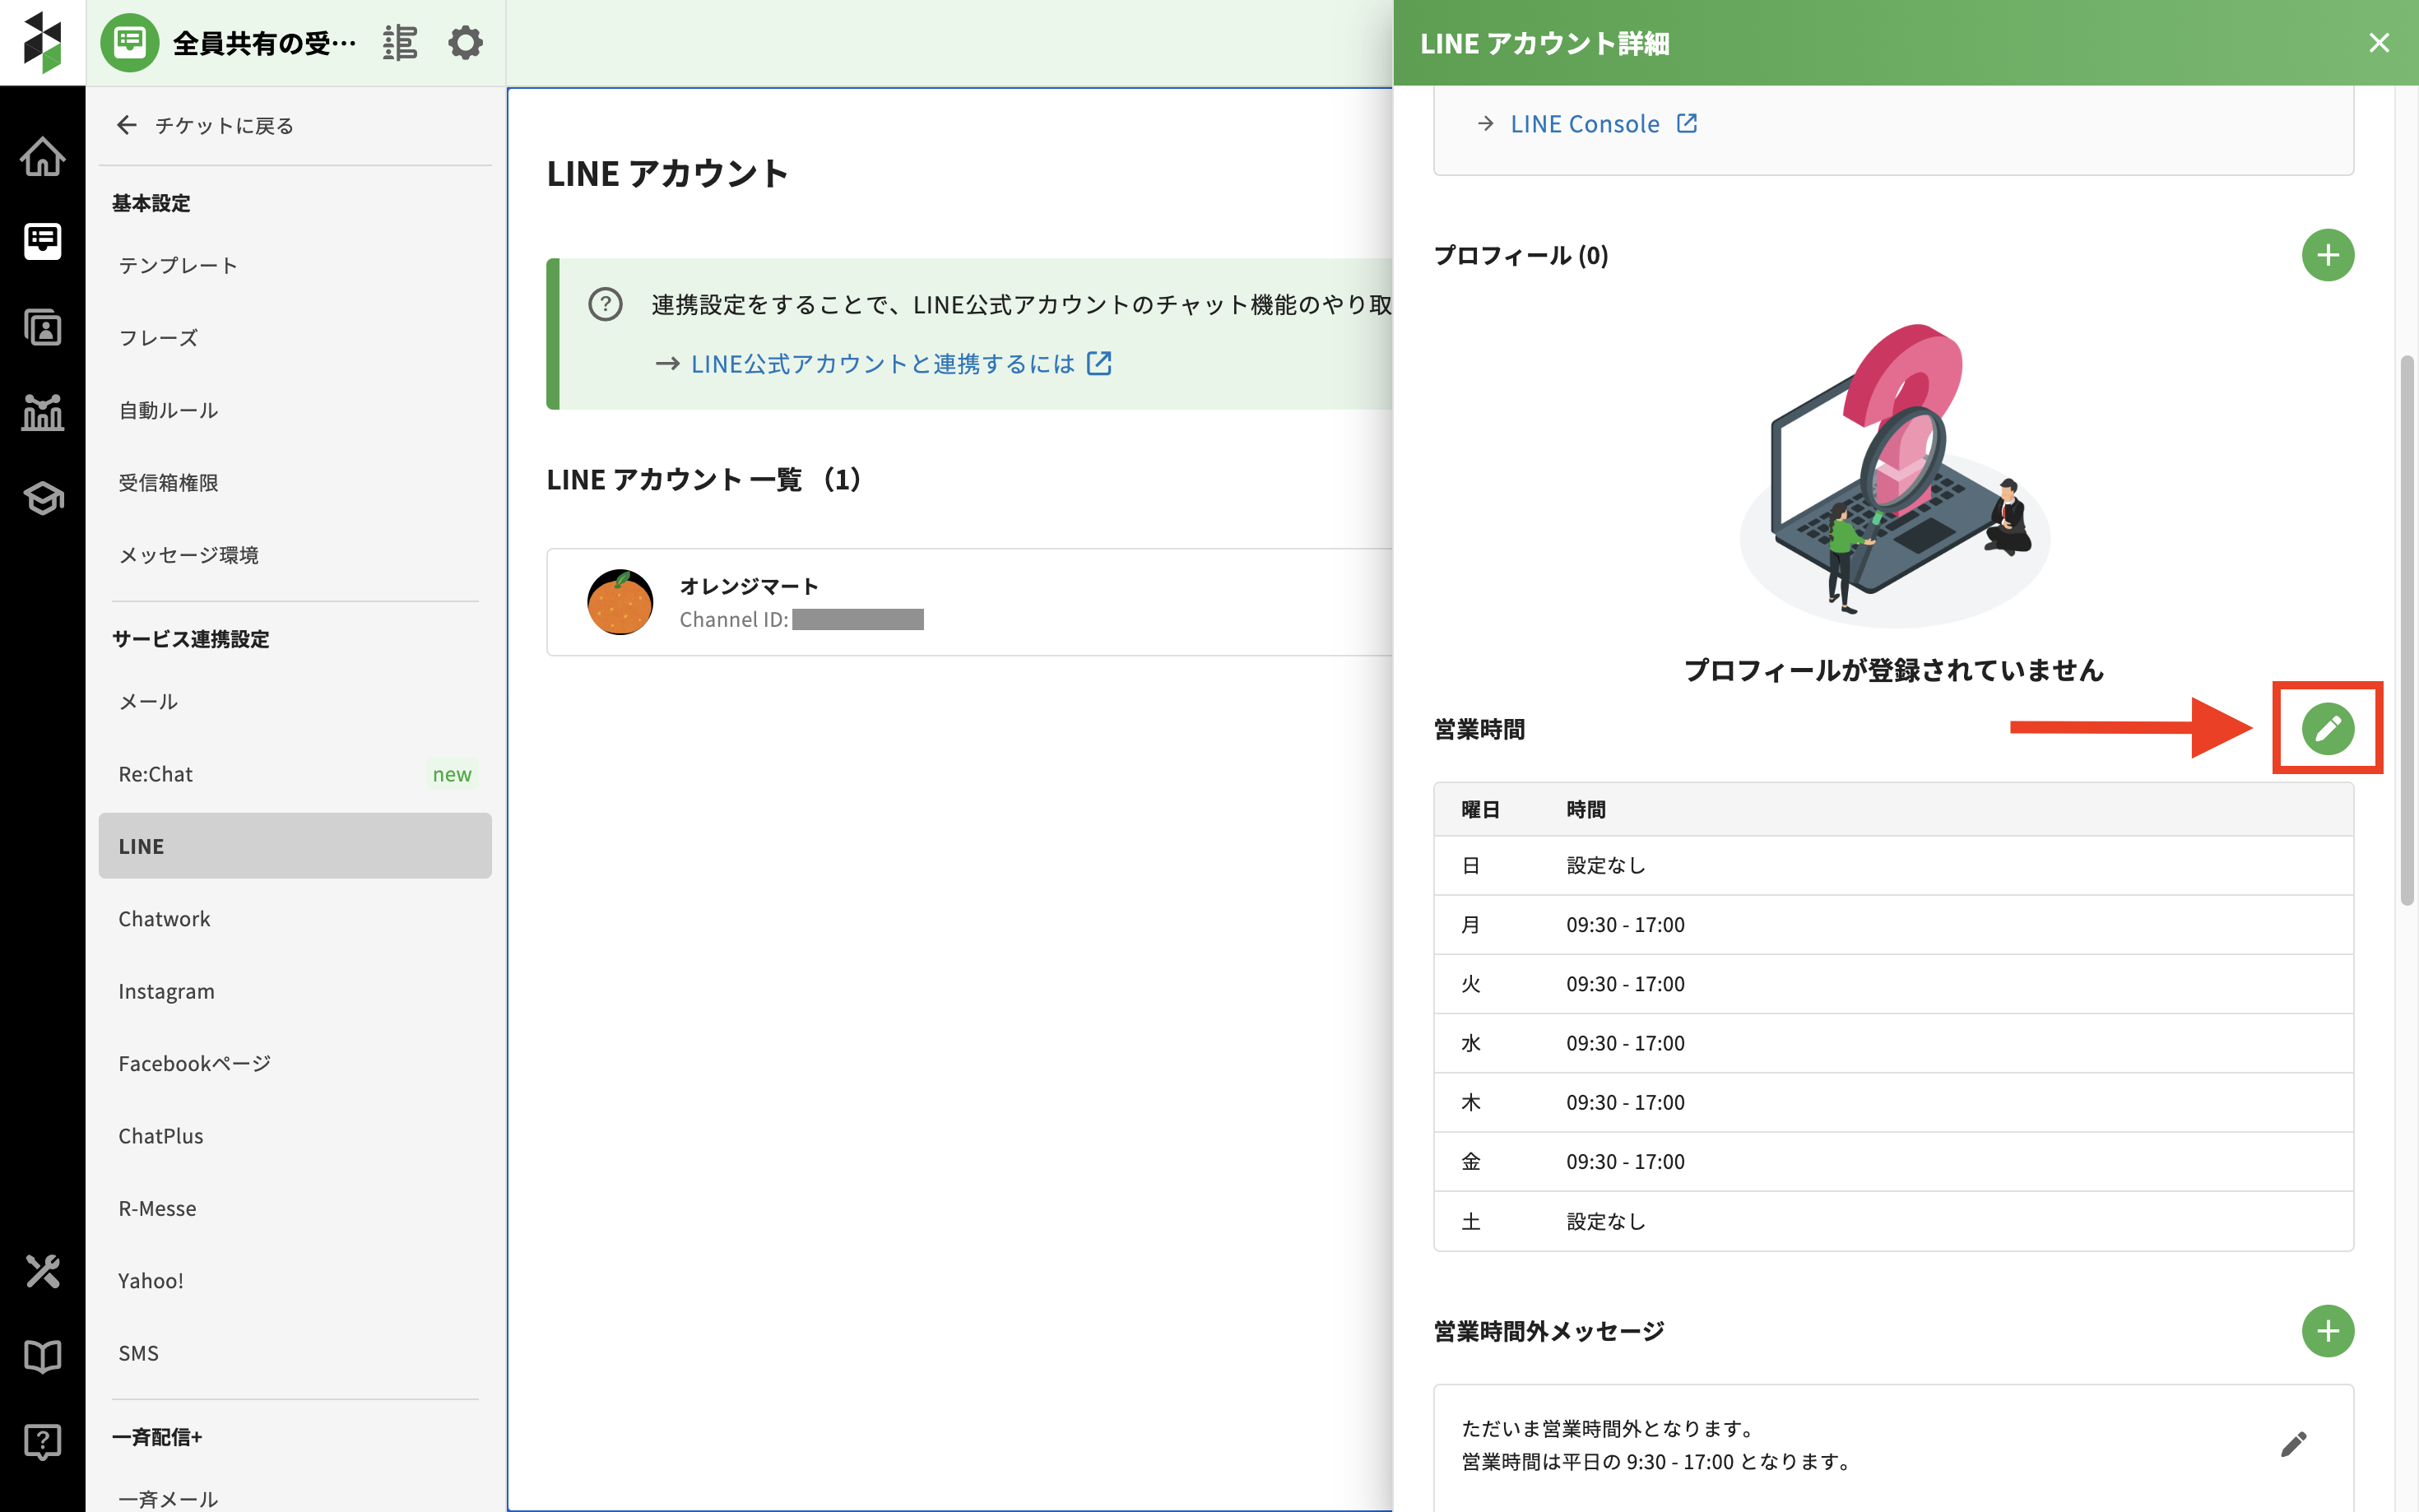Click the app logo at top left
The width and height of the screenshot is (2419, 1512).
click(x=42, y=42)
